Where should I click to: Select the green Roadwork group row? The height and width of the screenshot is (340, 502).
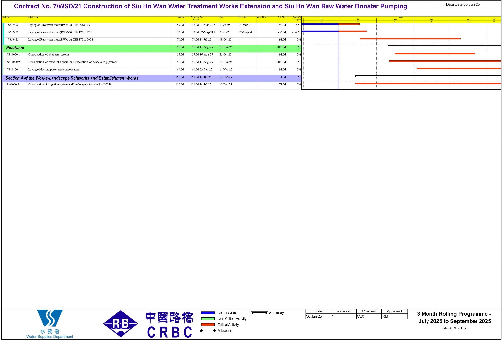(x=152, y=48)
